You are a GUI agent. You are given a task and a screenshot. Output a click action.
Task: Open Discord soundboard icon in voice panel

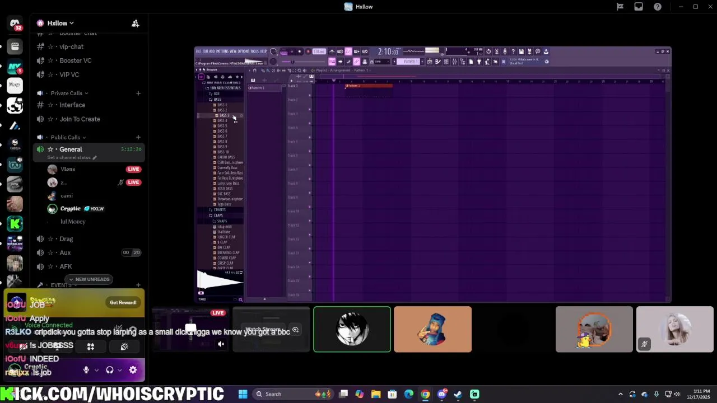pyautogui.click(x=124, y=346)
